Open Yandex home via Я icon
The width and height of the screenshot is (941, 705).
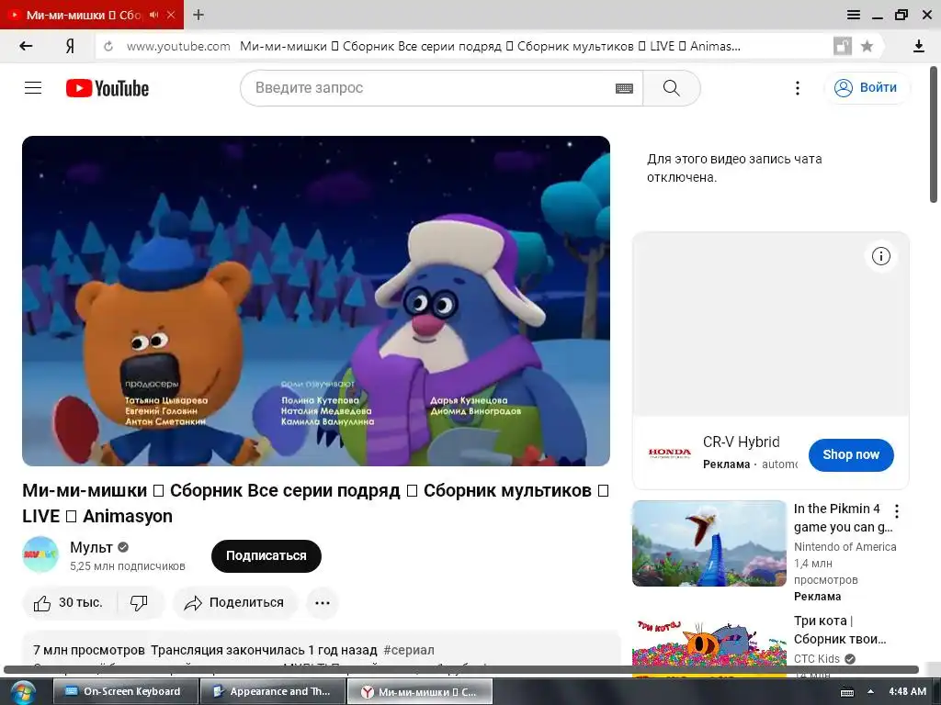point(70,46)
